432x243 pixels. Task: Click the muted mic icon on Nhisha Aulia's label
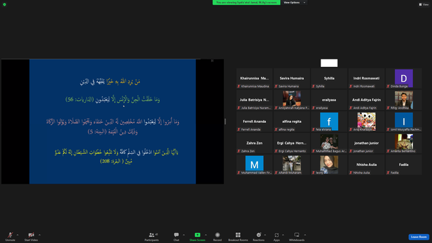[351, 173]
